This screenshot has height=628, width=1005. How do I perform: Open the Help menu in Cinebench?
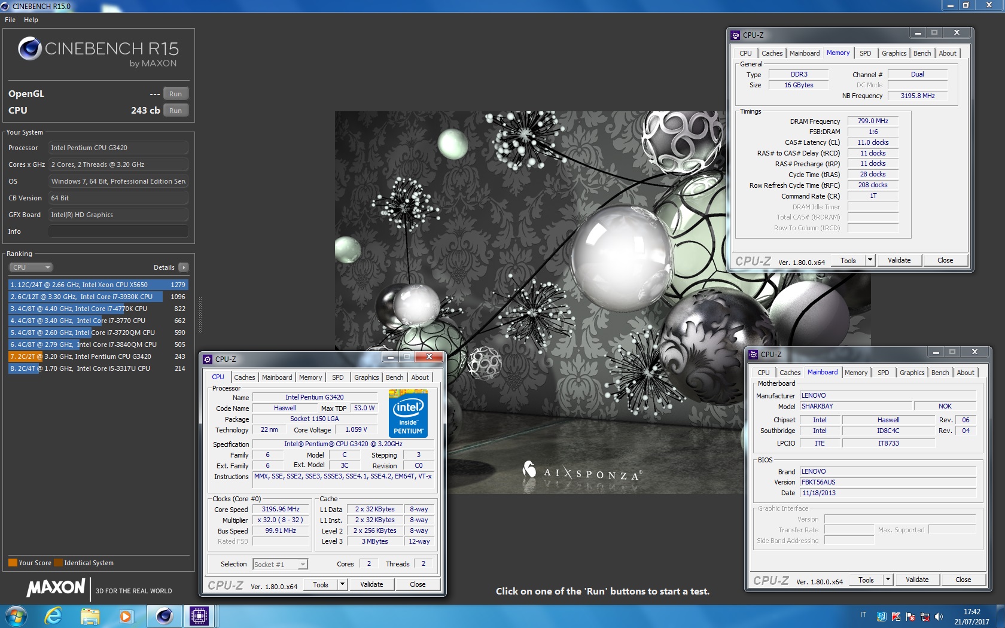pos(31,20)
